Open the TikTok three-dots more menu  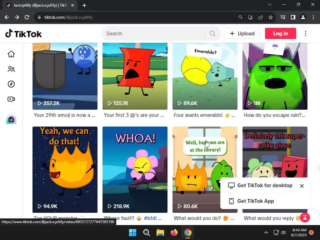(x=306, y=33)
